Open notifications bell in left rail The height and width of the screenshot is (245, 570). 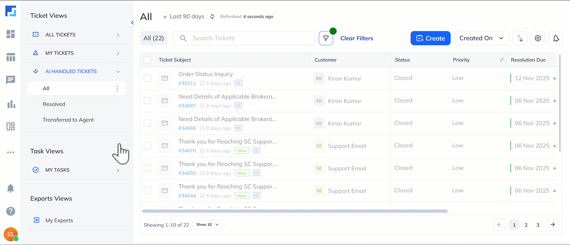click(11, 188)
